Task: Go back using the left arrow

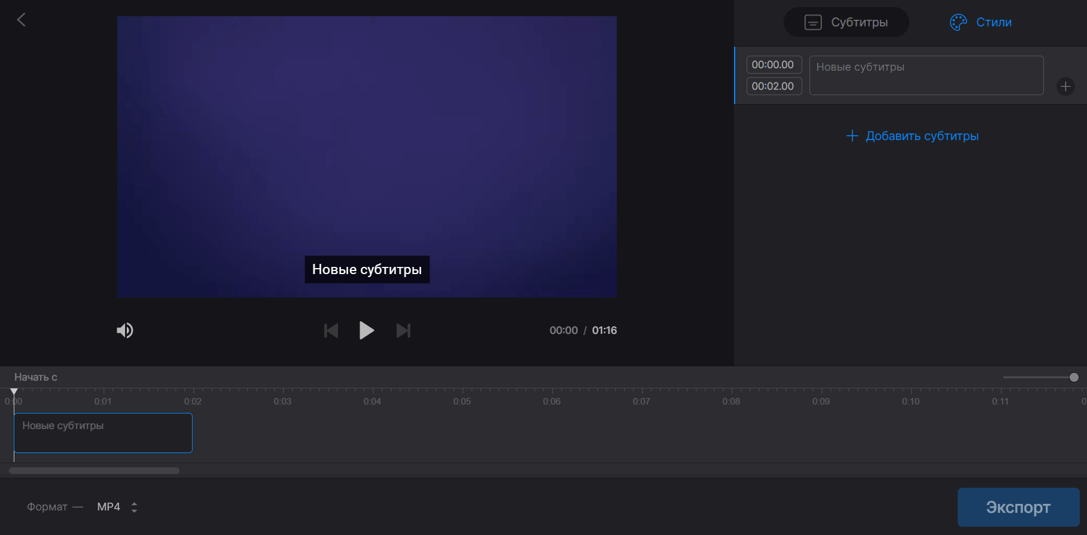Action: tap(21, 20)
